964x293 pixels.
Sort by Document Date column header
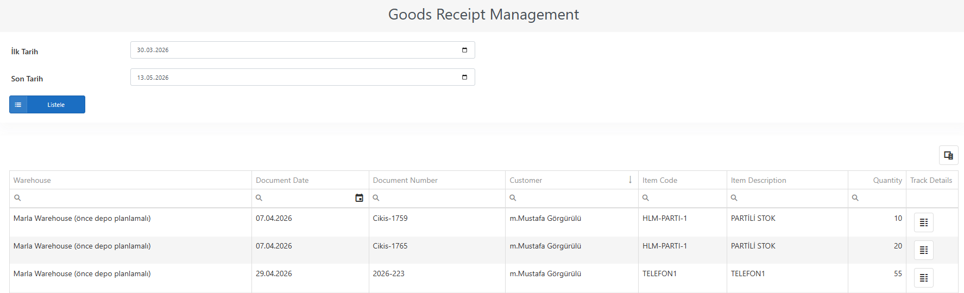point(310,180)
